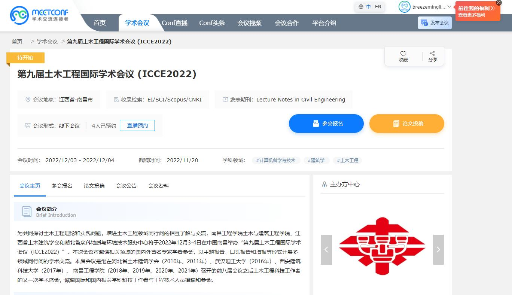Click the globe language icon
Viewport: 512px width, 295px height.
click(361, 7)
